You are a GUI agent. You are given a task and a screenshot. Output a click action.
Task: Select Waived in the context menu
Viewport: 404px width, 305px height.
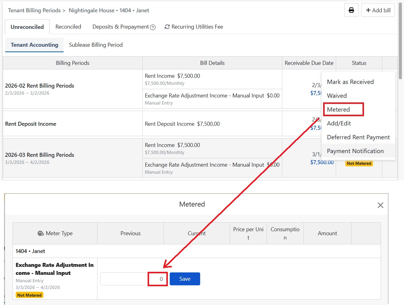[x=337, y=96]
